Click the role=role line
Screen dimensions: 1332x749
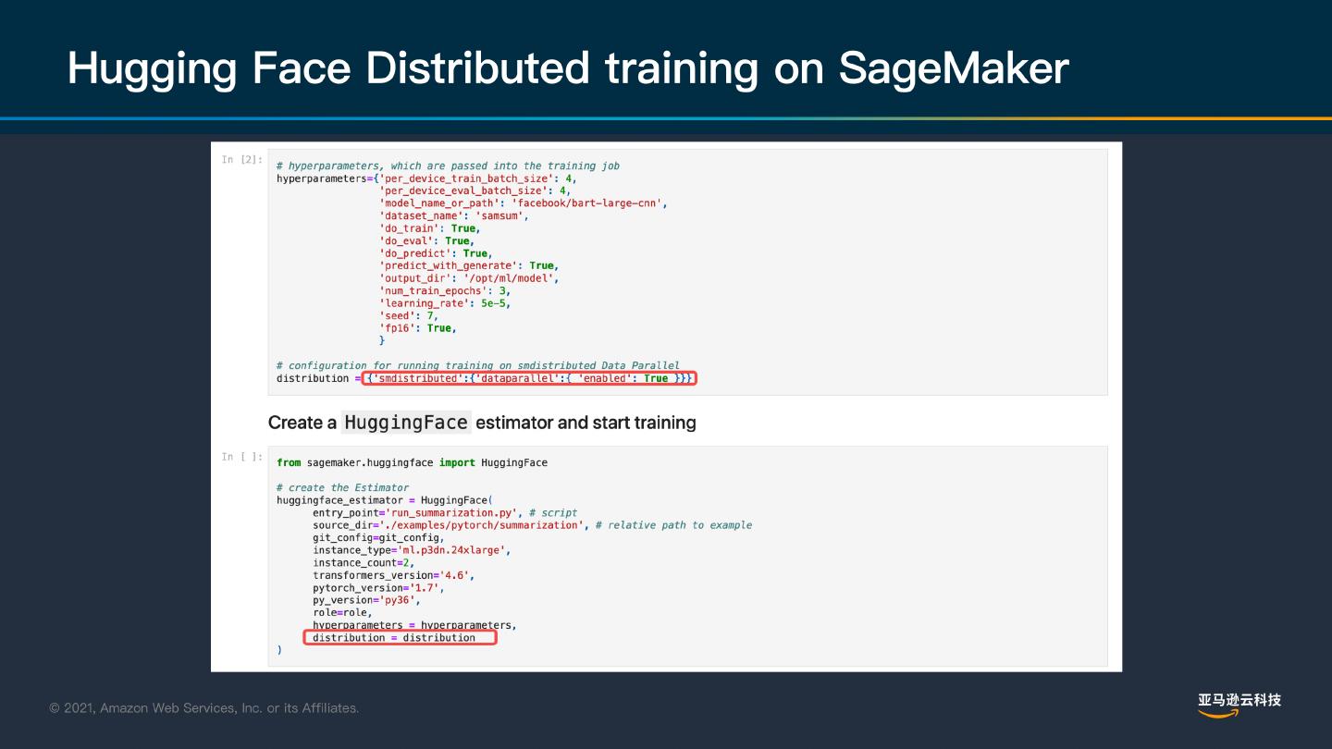(x=342, y=612)
